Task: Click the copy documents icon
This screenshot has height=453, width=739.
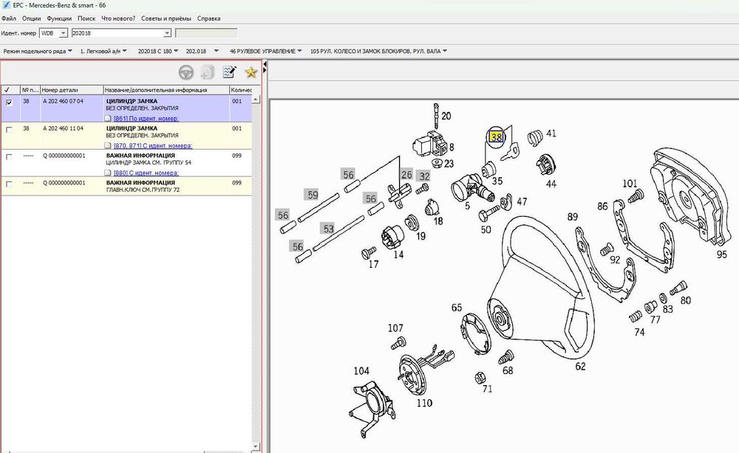Action: 208,72
